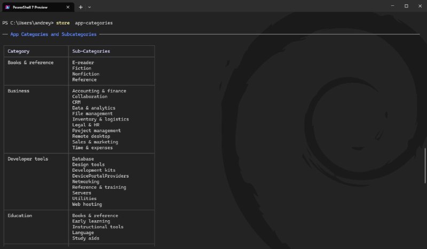Image resolution: width=427 pixels, height=249 pixels.
Task: Expand the new tab profile dropdown
Action: 89,7
